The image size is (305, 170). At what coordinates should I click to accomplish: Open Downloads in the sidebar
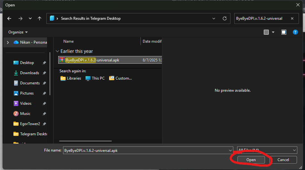[x=26, y=73]
